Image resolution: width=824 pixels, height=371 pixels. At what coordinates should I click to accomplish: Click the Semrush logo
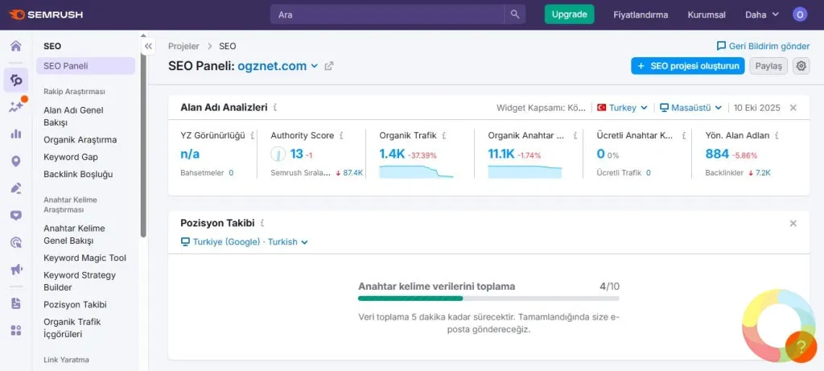tap(46, 14)
